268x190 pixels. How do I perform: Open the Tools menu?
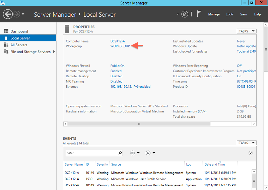click(230, 14)
